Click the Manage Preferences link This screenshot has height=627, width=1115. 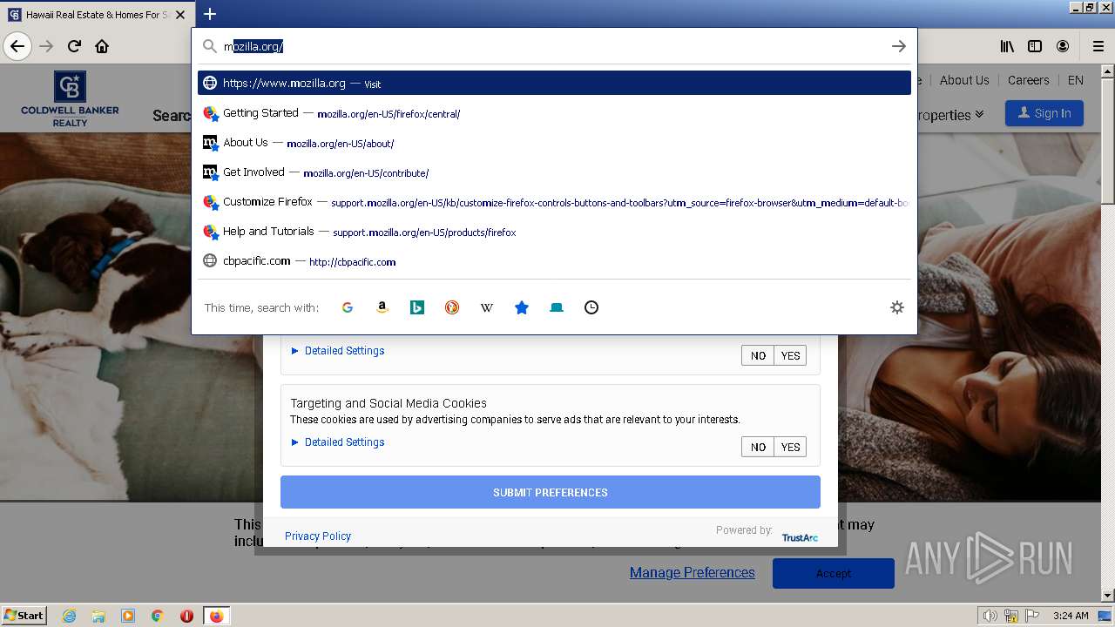click(693, 573)
